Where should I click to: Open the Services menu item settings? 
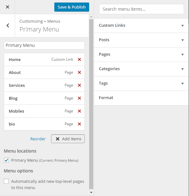44,85
